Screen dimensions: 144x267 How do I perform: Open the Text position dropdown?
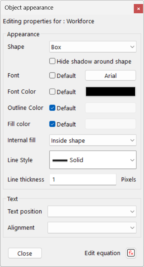[92, 211]
